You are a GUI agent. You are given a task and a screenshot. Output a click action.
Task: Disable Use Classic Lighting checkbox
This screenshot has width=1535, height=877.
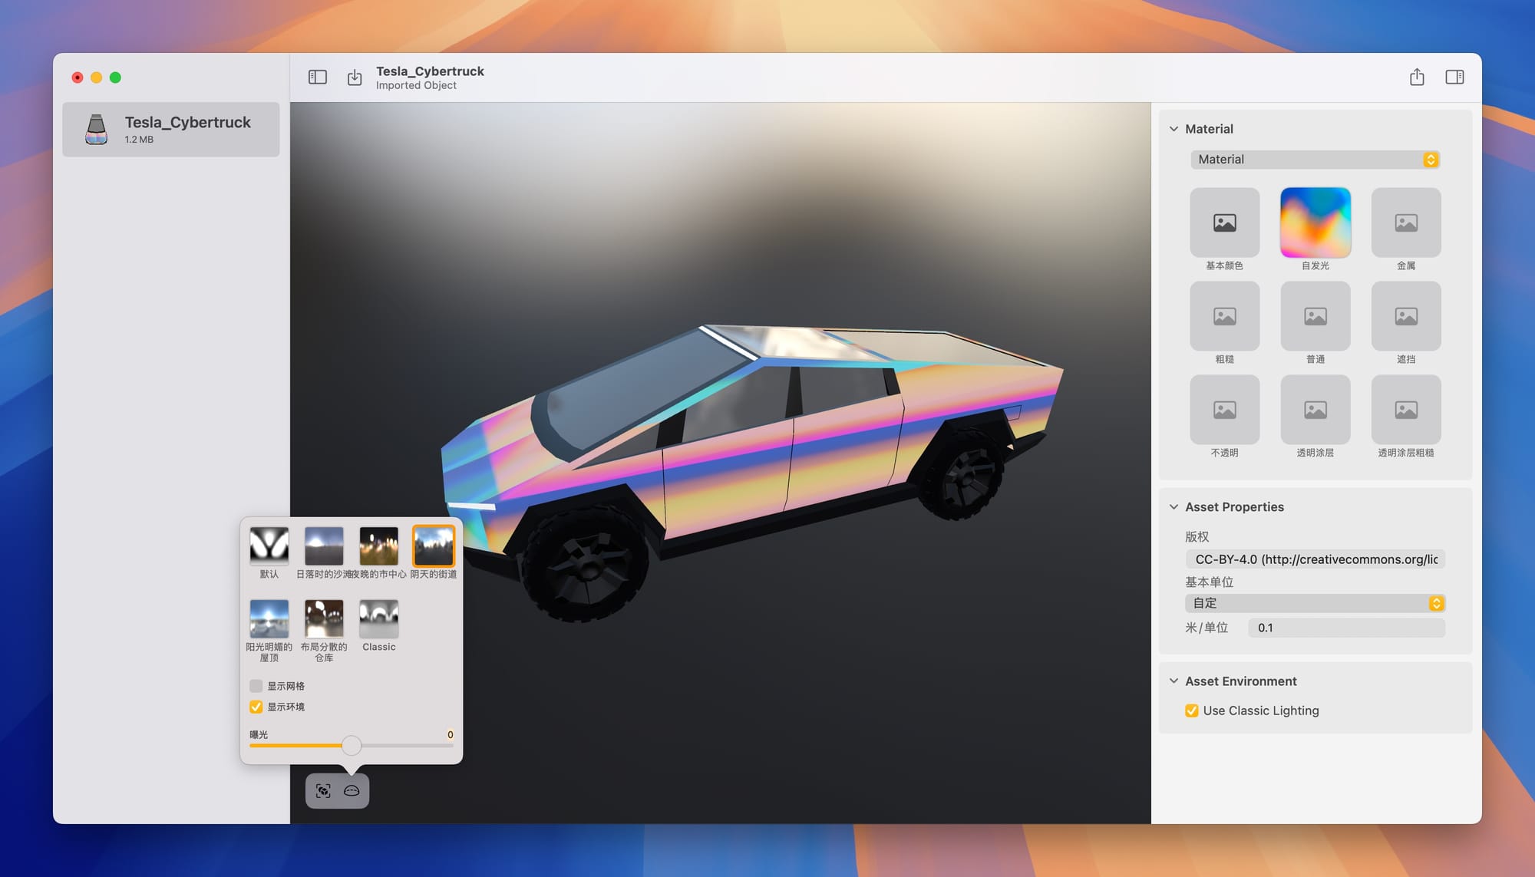click(x=1191, y=711)
